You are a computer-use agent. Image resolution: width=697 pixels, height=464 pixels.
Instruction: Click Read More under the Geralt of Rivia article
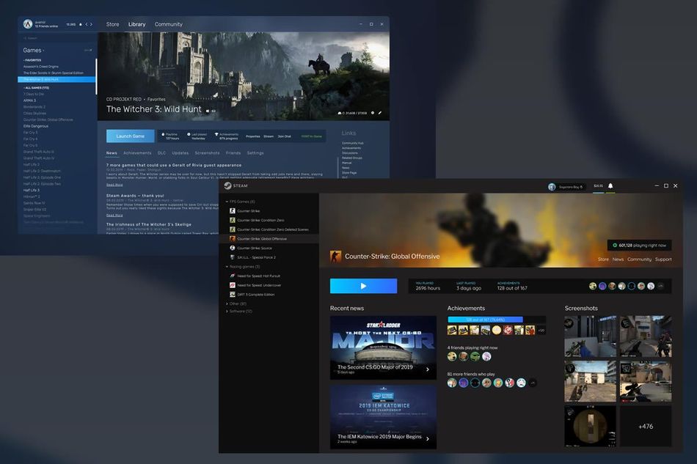click(x=114, y=185)
